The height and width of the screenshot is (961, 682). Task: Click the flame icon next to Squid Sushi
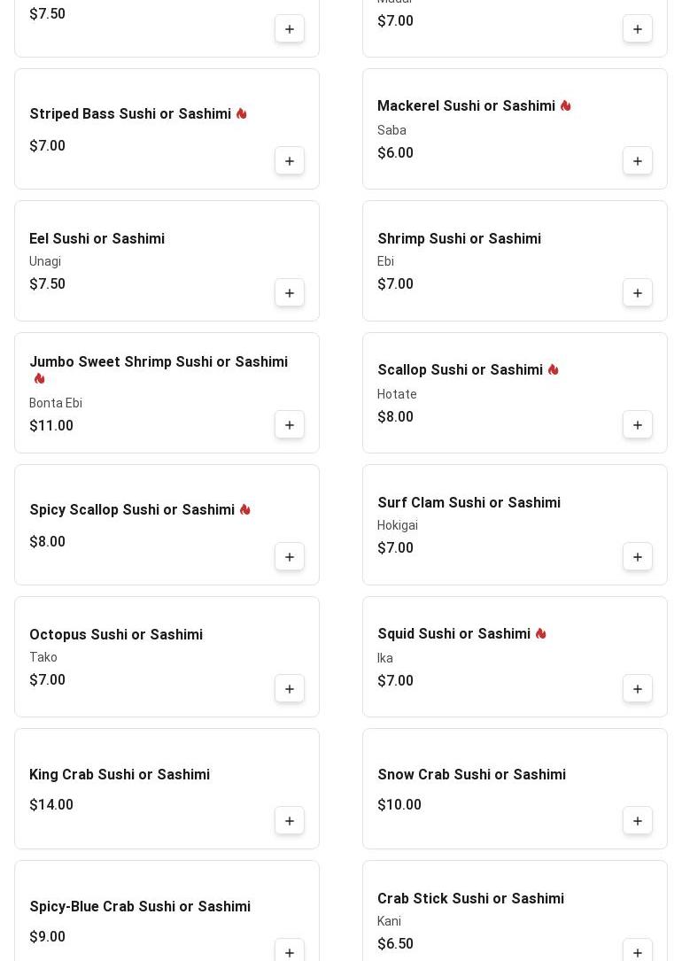tap(541, 634)
